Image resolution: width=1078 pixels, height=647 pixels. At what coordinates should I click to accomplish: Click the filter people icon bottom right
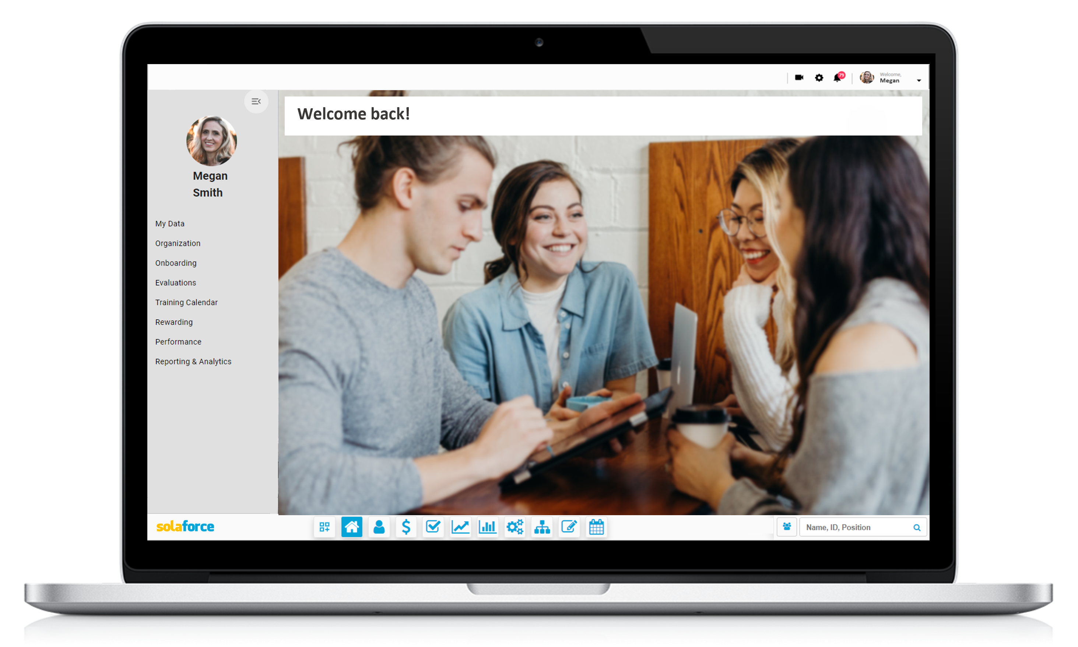click(786, 527)
